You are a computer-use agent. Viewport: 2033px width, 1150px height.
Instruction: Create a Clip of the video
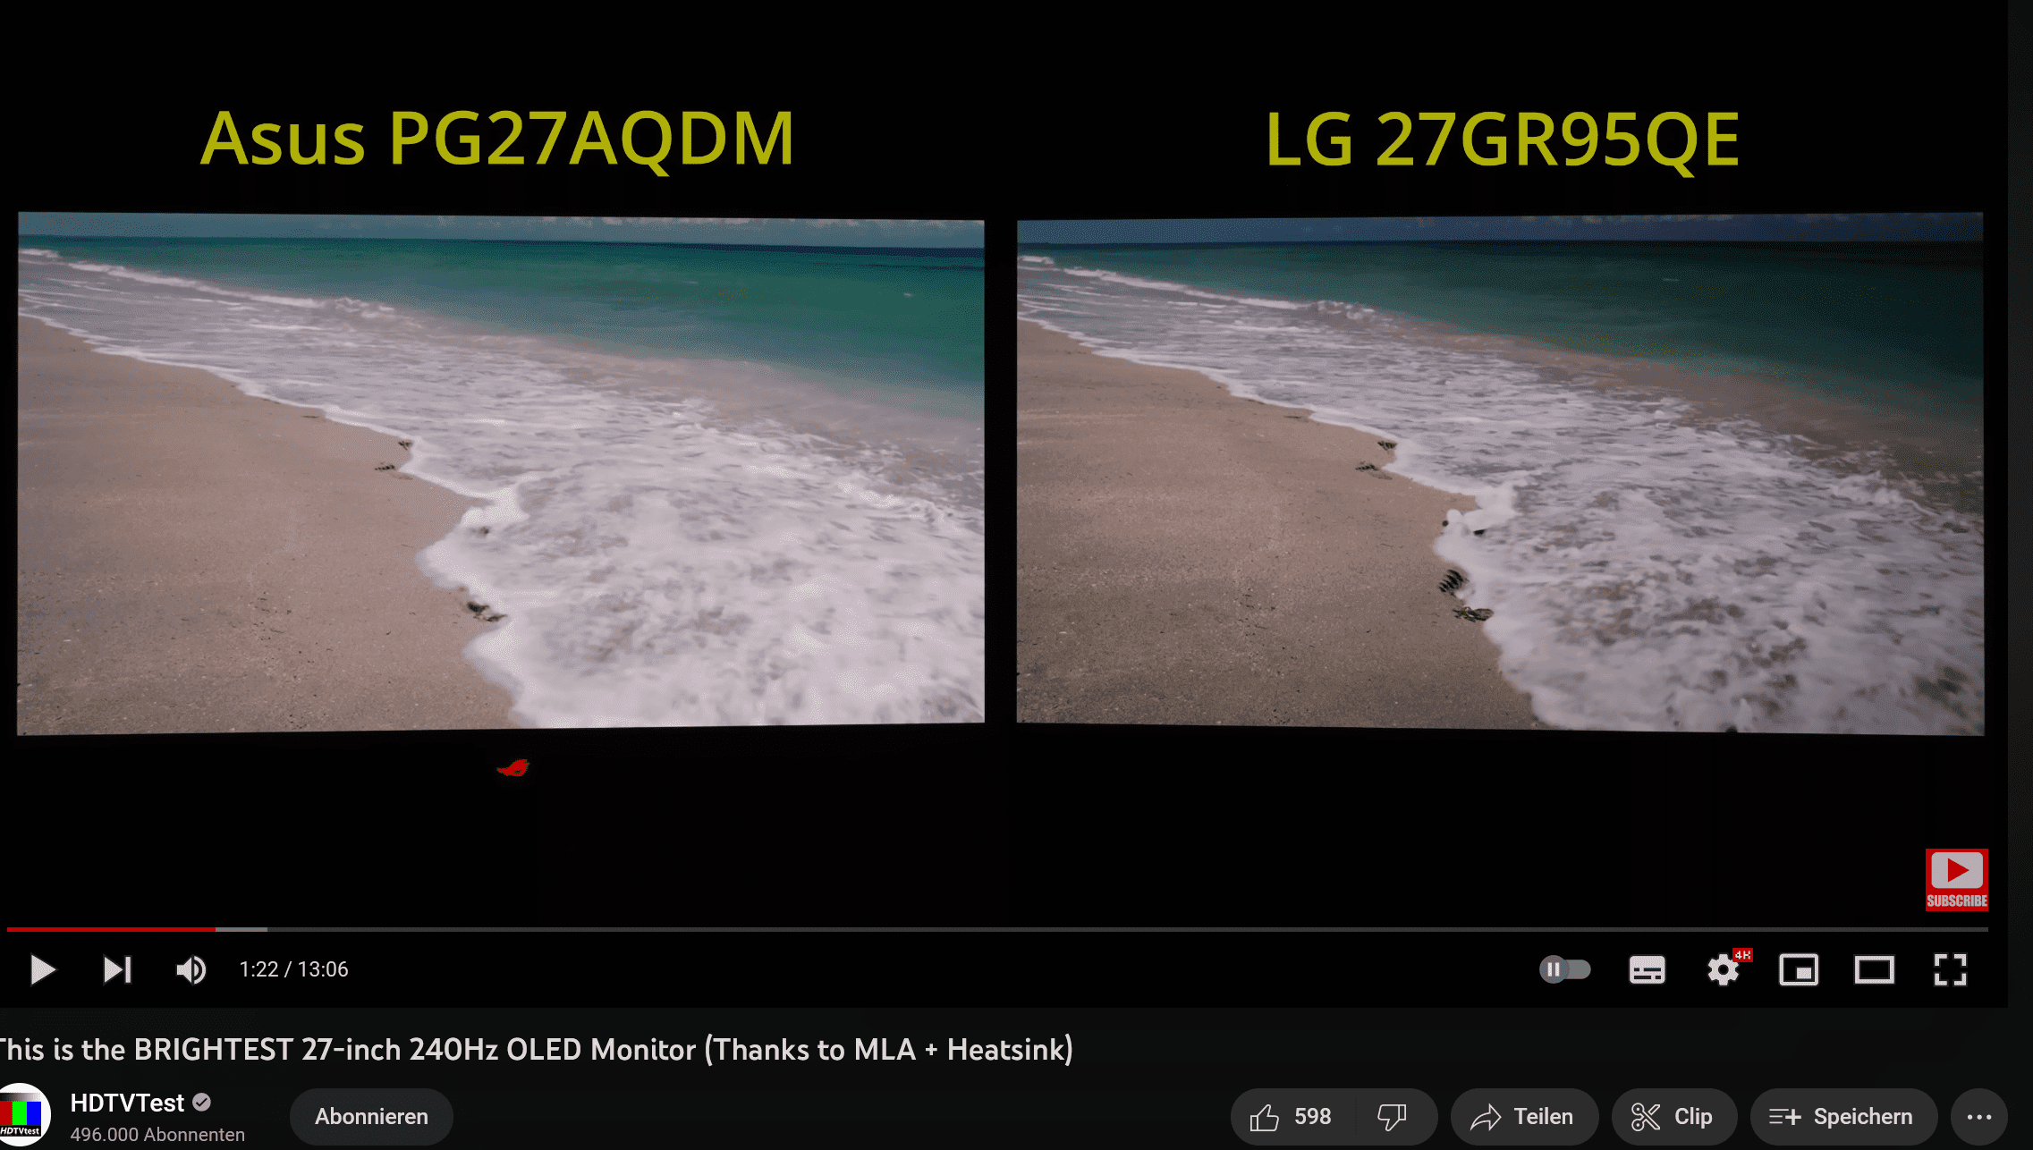1674,1116
